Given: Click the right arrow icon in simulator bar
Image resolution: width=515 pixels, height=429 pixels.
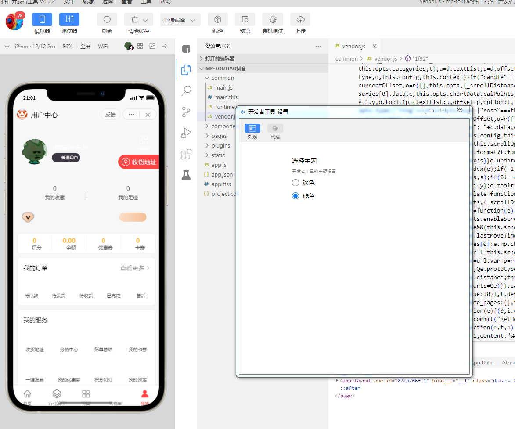Looking at the screenshot, I should (164, 46).
